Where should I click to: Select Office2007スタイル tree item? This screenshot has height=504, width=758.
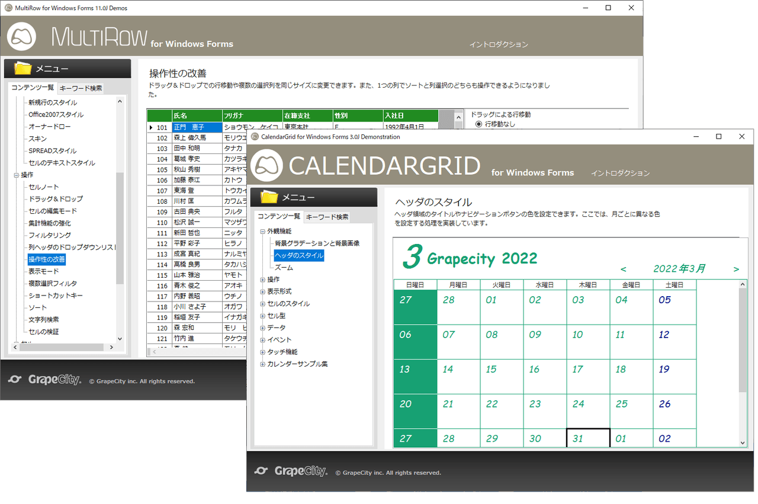56,114
